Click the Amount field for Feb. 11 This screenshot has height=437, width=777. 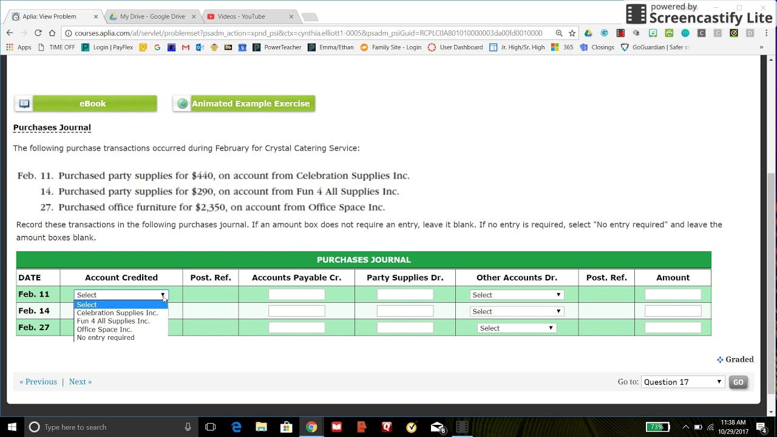click(x=673, y=295)
